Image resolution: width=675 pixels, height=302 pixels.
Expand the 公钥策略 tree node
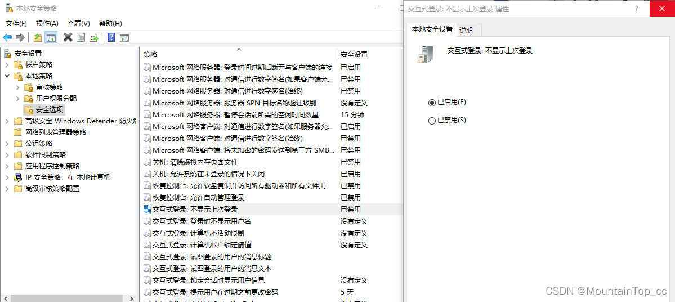pyautogui.click(x=7, y=144)
